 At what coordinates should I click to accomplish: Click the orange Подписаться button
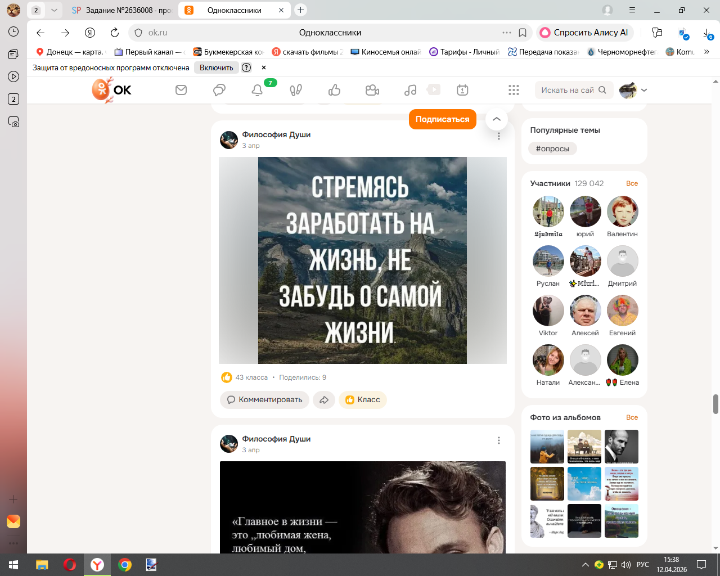point(443,119)
